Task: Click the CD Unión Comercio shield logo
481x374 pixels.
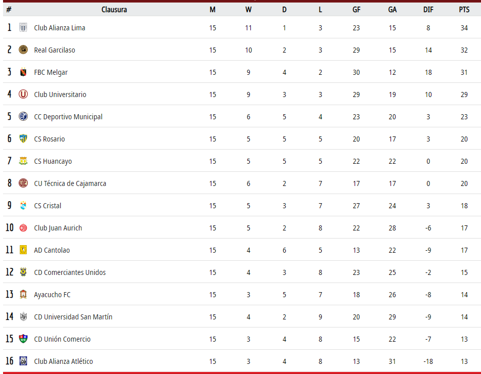Action: click(23, 339)
